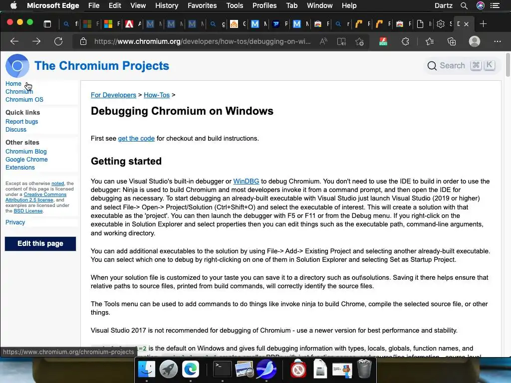Follow the How-Tos breadcrumb
The image size is (511, 383).
157,95
